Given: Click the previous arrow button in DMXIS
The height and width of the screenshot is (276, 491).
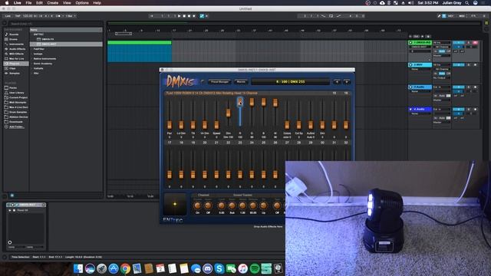Looking at the screenshot, I should [x=337, y=82].
